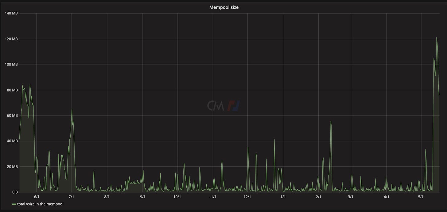Click the 40 MB y-axis label
The height and width of the screenshot is (212, 447).
[x=12, y=141]
